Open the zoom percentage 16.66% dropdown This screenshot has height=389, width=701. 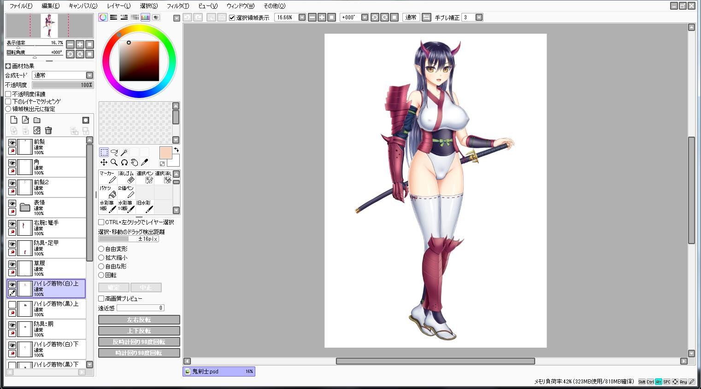click(302, 17)
